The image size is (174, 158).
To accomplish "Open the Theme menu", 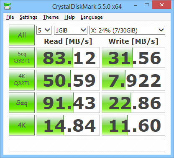I will point(51,17).
